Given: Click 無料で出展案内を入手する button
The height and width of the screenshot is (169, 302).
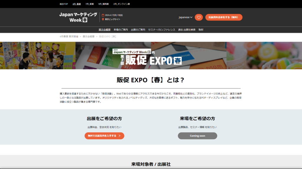Looking at the screenshot, I should (x=104, y=136).
